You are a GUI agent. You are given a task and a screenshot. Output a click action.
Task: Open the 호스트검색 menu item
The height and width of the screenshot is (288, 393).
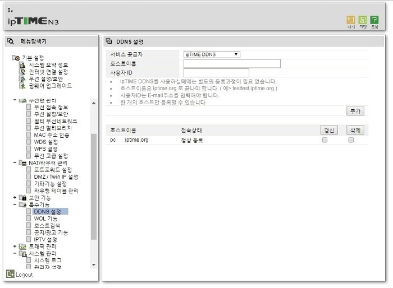[x=47, y=226]
